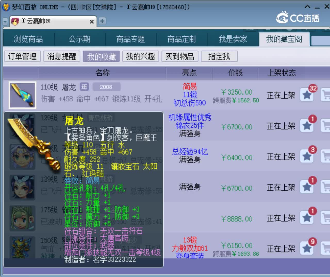
Task: Toggle favorite star on ¥6700 满强身-only row
Action: click(307, 187)
